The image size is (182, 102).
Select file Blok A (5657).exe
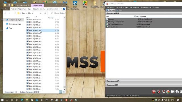pos(43,22)
